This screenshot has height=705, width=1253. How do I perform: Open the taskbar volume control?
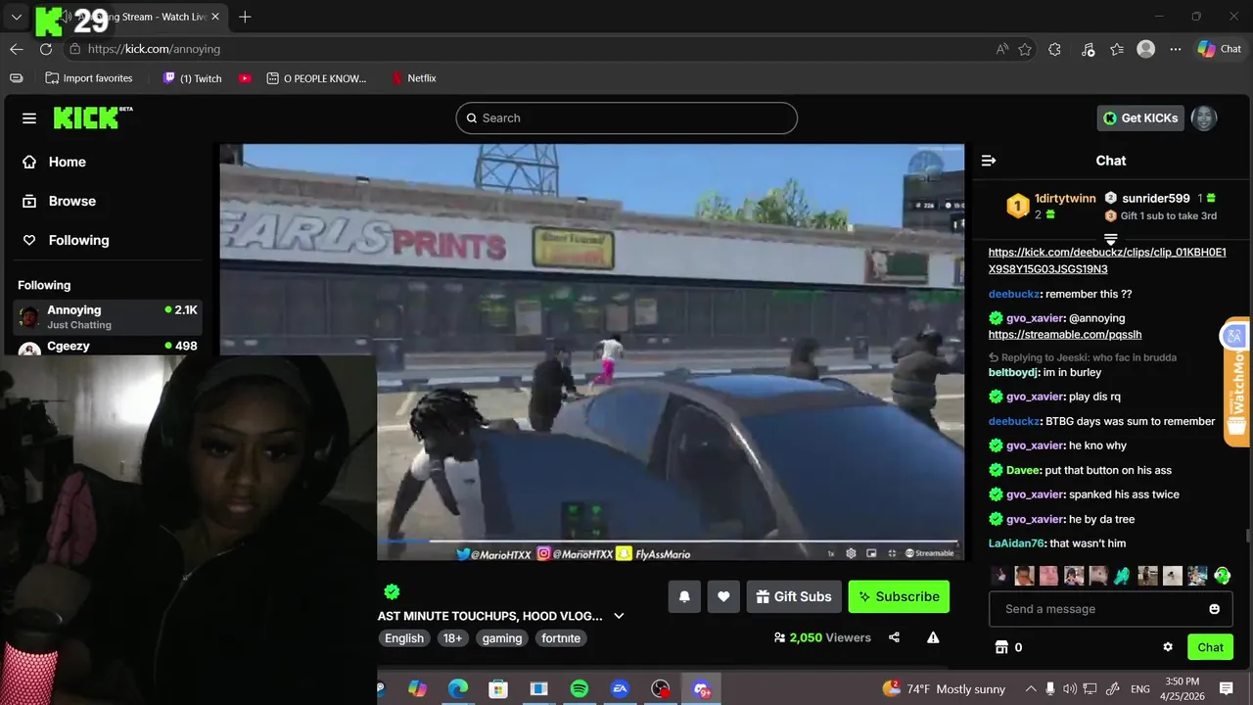[x=1070, y=689]
